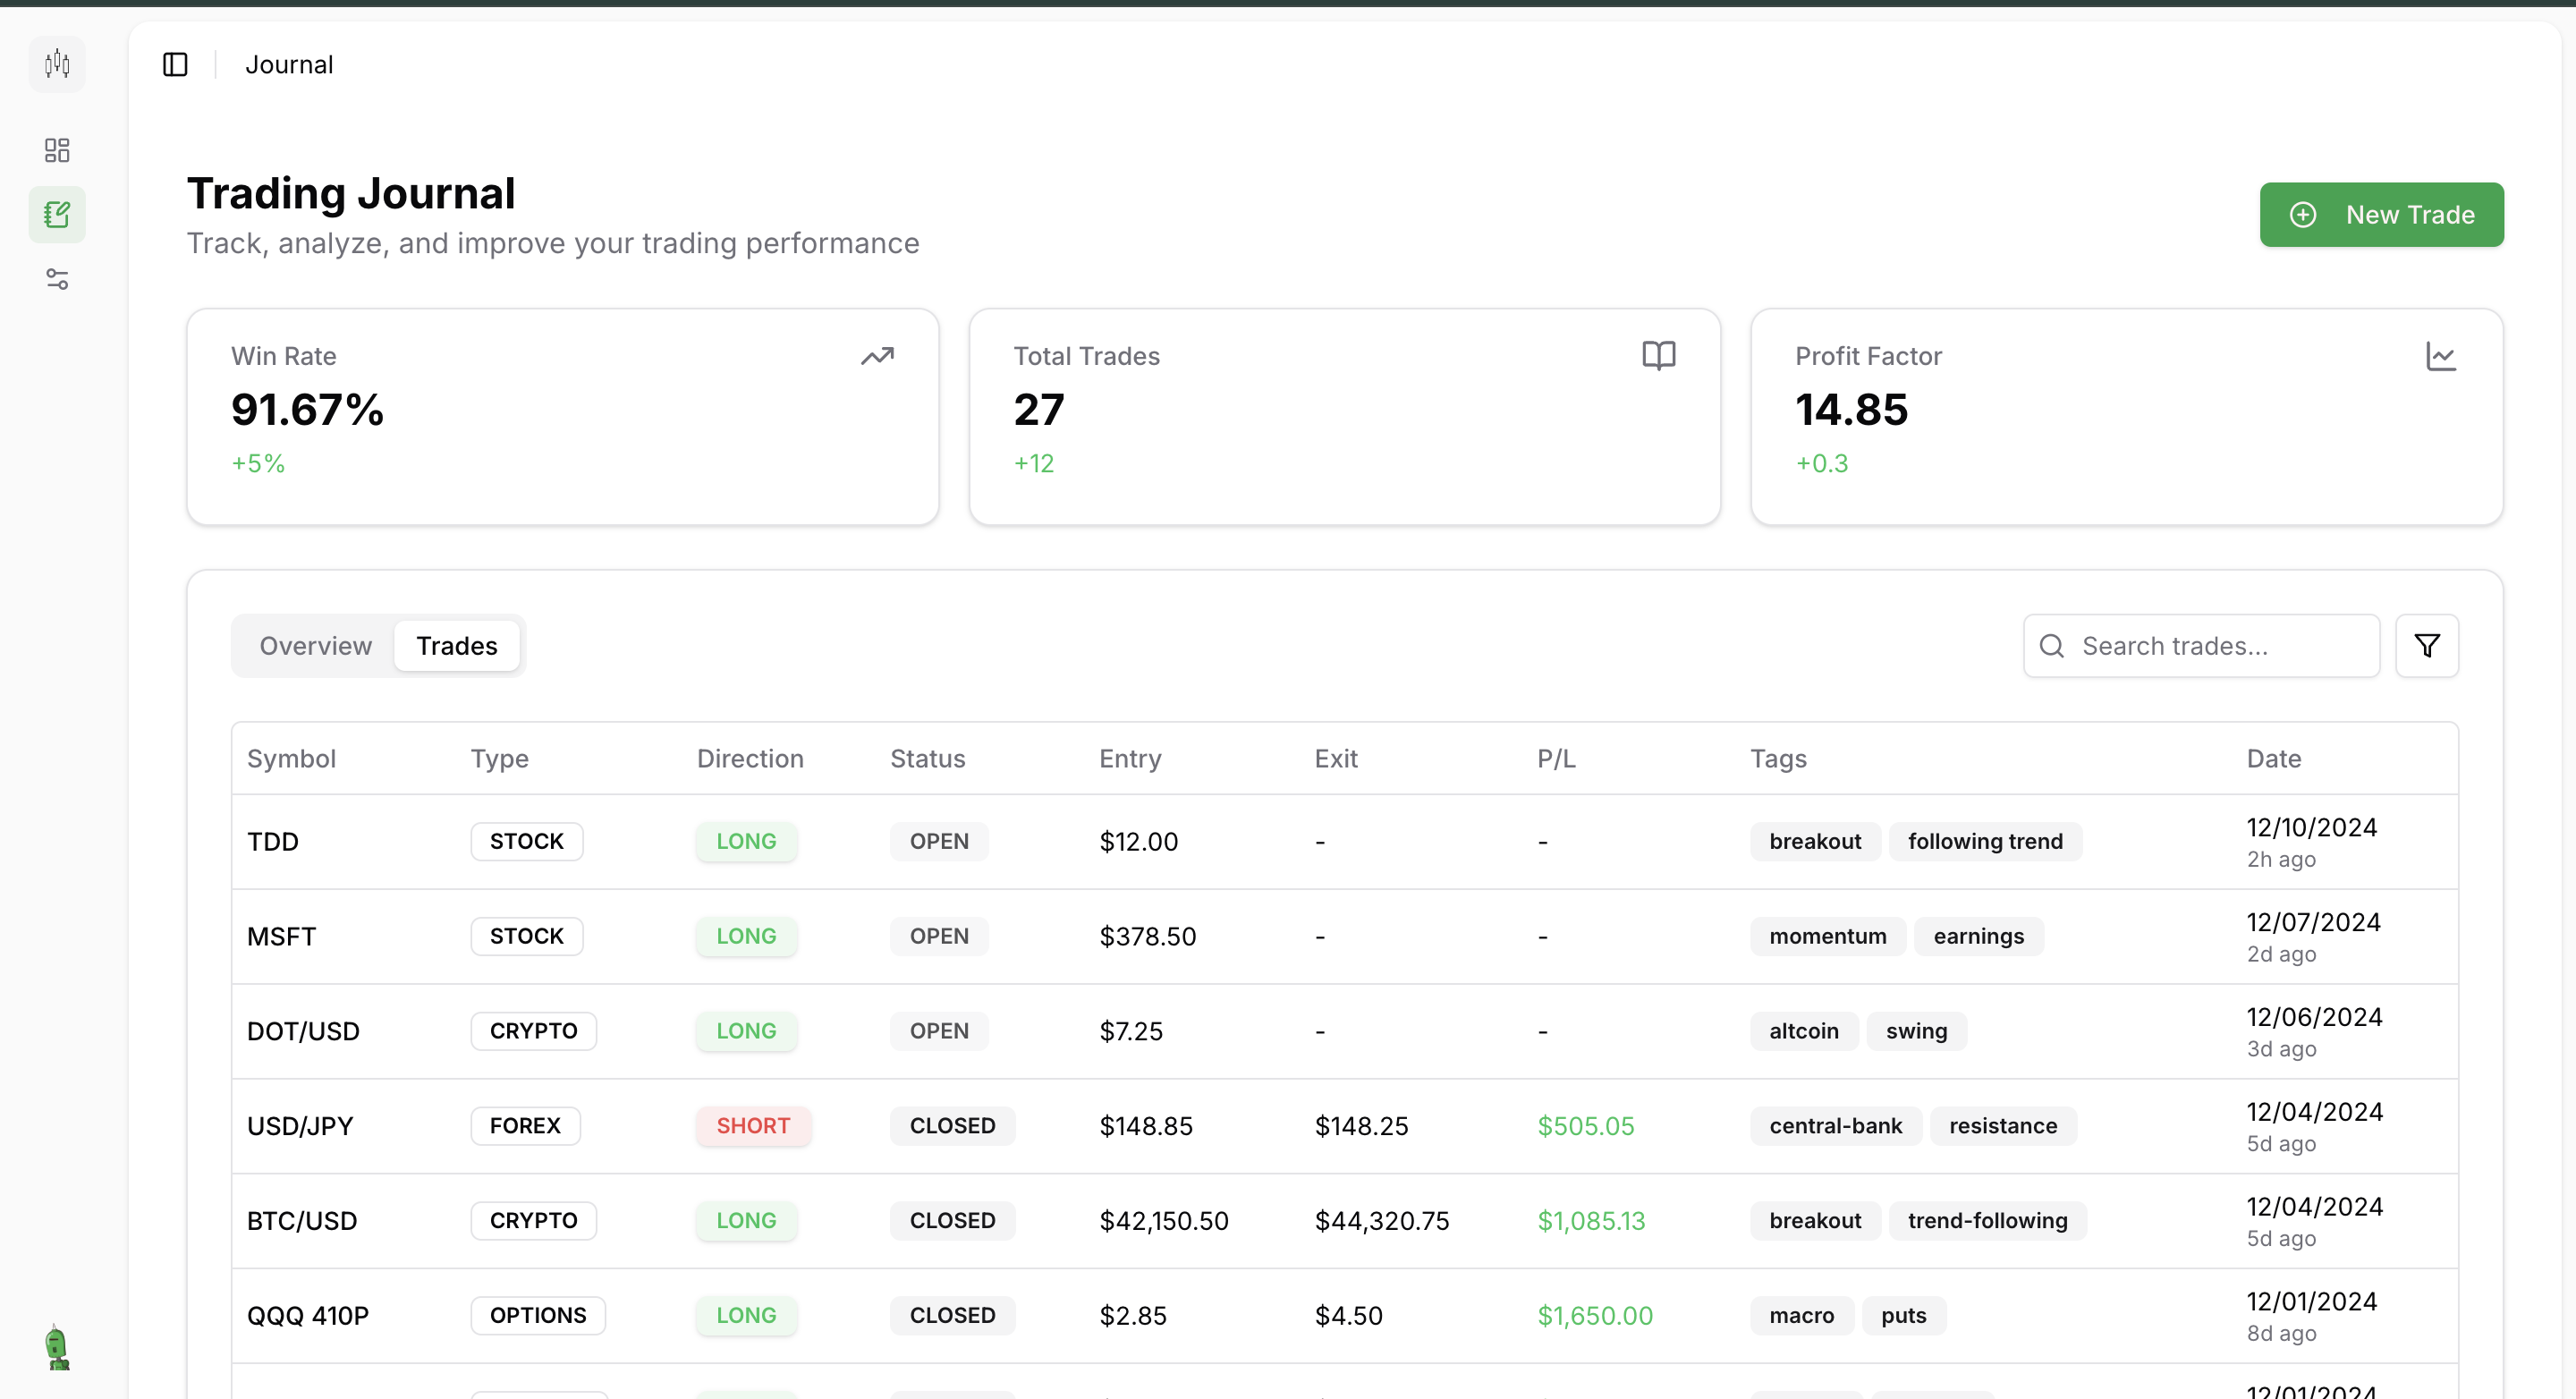This screenshot has height=1399, width=2576.
Task: Click the trending-up icon on Win Rate card
Action: pyautogui.click(x=877, y=356)
